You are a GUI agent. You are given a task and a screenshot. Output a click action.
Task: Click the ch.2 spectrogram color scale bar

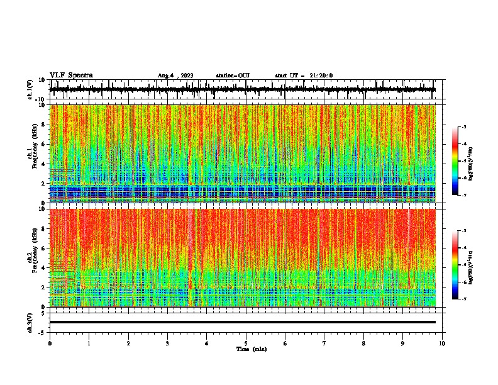[455, 265]
